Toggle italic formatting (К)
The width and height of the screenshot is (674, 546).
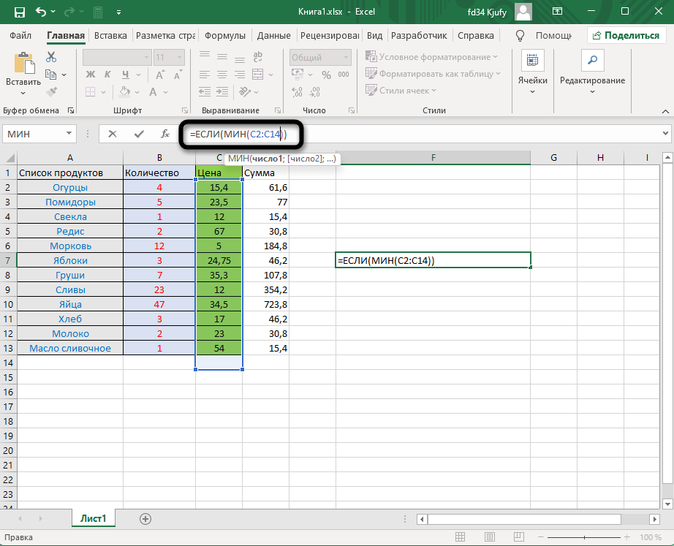107,75
